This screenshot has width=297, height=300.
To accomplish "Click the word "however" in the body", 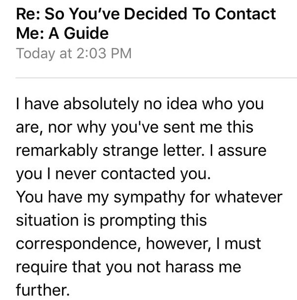I will pyautogui.click(x=178, y=244).
